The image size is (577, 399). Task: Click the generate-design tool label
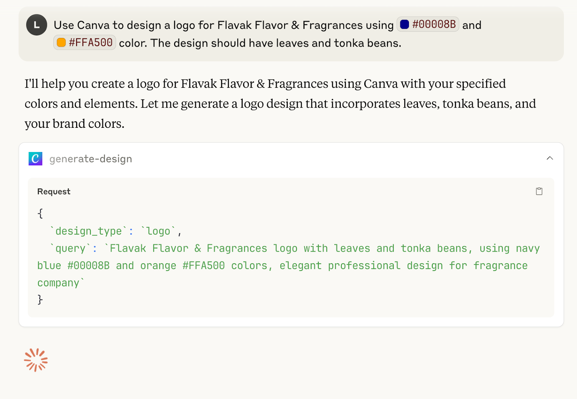pyautogui.click(x=91, y=159)
